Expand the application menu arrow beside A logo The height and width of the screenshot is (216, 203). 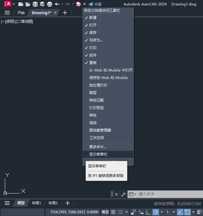pyautogui.click(x=14, y=4)
